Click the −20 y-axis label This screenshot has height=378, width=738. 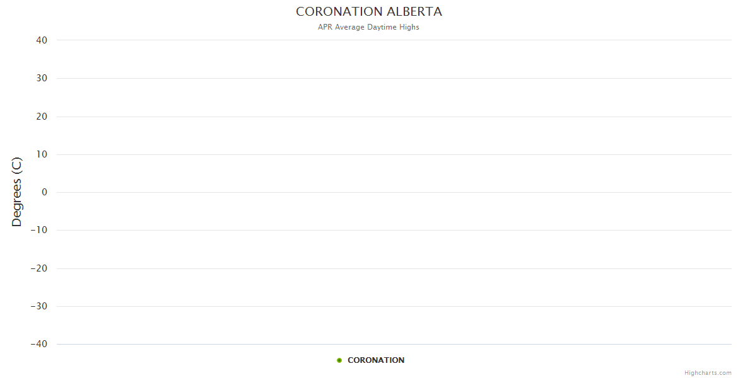(39, 268)
